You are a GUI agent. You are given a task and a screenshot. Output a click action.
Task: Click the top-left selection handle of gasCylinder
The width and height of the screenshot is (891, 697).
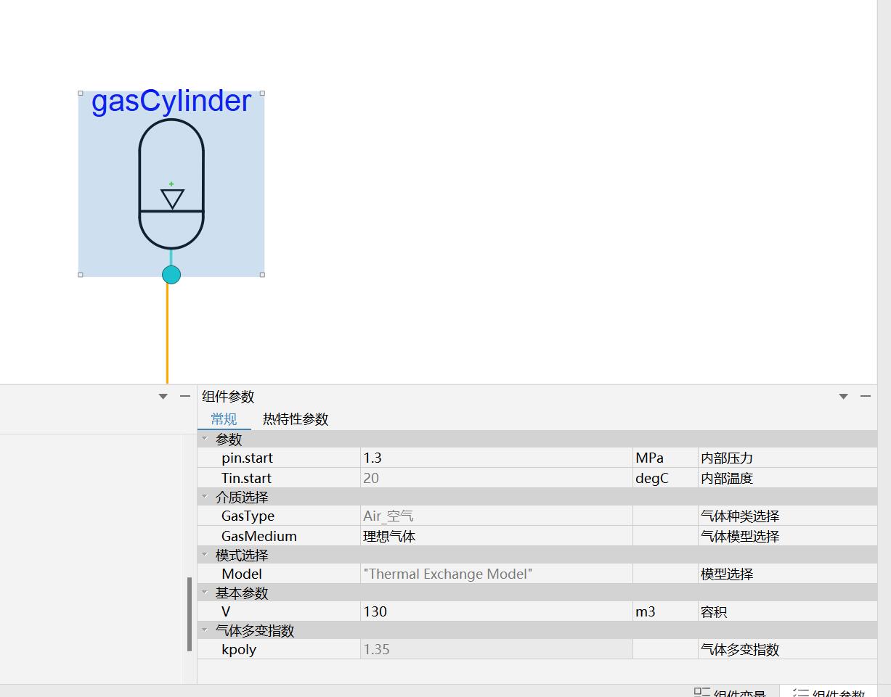point(81,93)
